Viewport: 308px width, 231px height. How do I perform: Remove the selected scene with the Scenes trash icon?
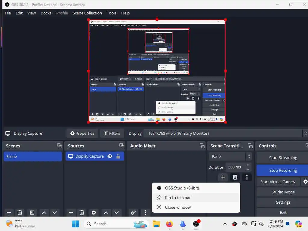click(x=20, y=213)
